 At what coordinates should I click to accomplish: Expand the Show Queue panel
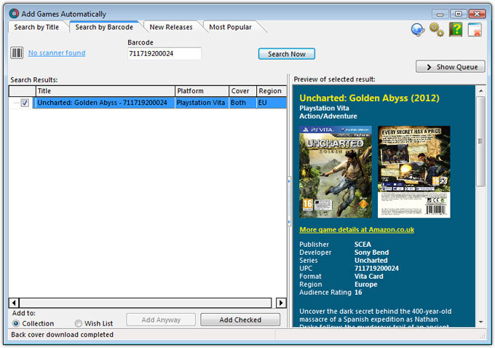click(x=451, y=67)
